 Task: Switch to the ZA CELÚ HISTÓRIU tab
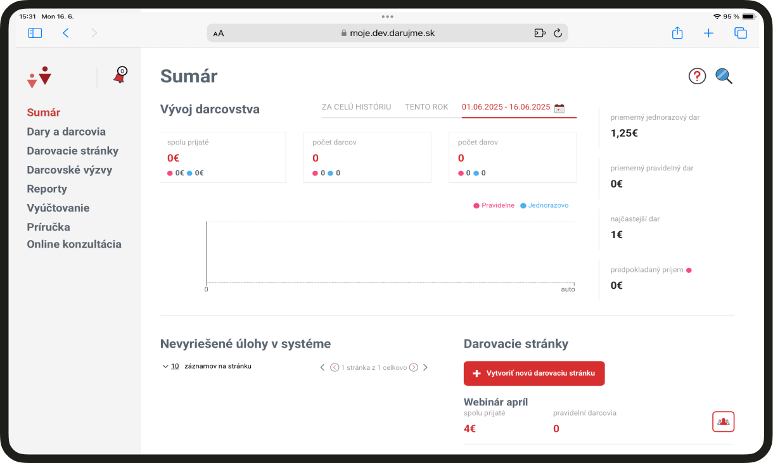[x=356, y=107]
